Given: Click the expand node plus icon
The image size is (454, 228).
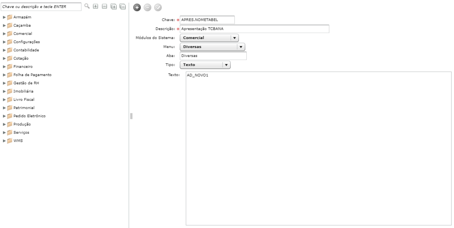Looking at the screenshot, I should tap(96, 6).
